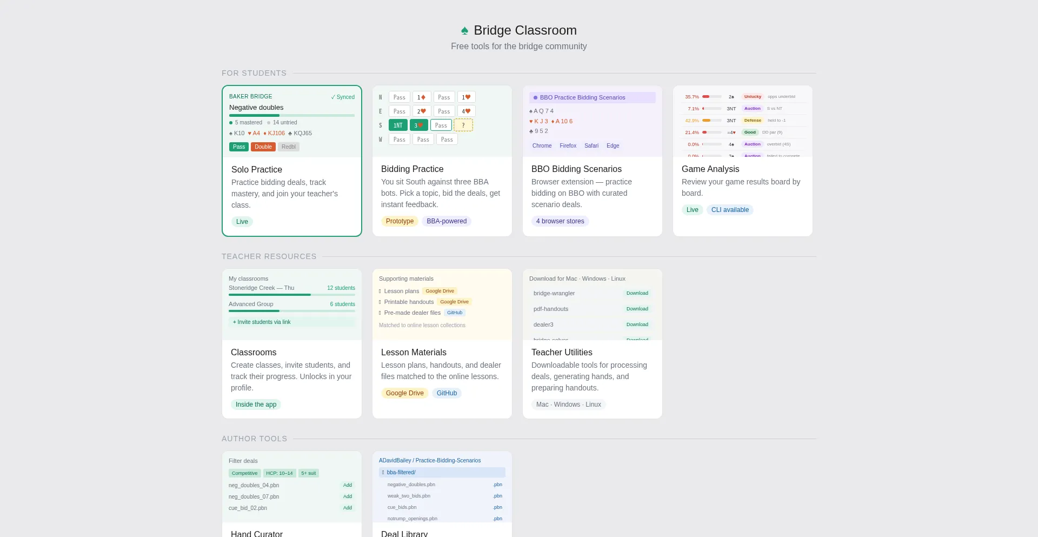Image resolution: width=1038 pixels, height=537 pixels.
Task: Click the Negative doubles progress bar
Action: coord(292,115)
